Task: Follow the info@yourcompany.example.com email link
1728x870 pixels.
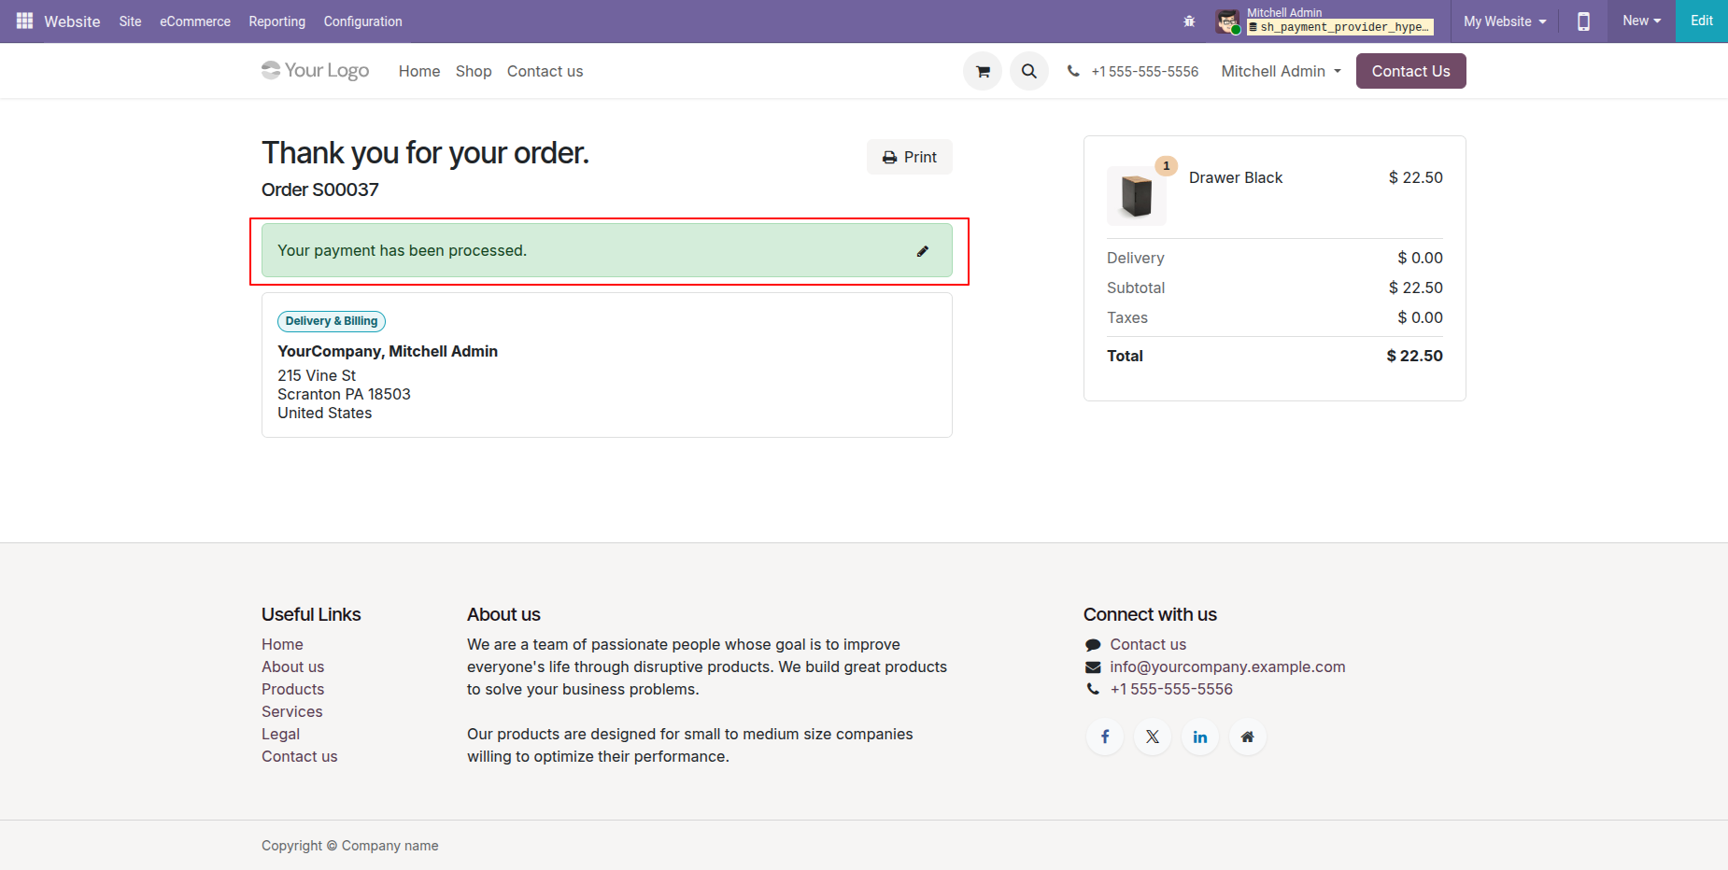Action: [x=1227, y=667]
